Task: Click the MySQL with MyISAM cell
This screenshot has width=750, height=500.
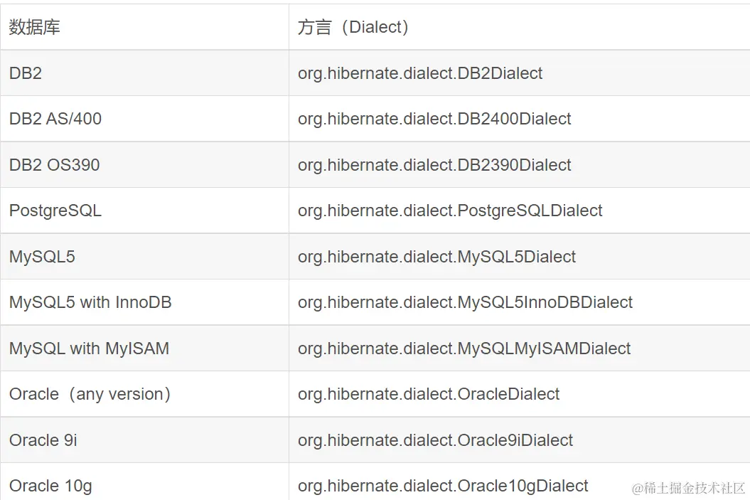Action: (90, 349)
